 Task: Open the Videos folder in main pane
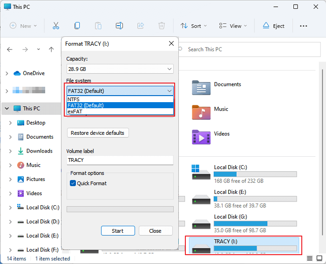click(201, 137)
